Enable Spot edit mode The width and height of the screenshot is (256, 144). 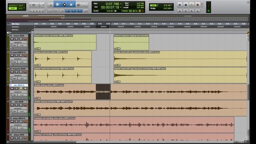pyautogui.click(x=21, y=6)
